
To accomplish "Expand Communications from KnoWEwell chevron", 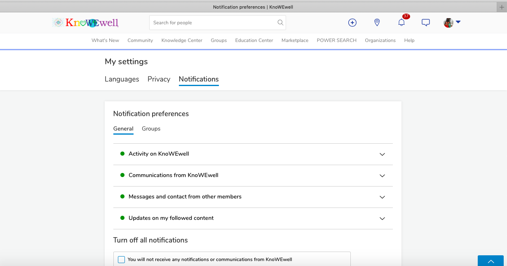I will tap(382, 176).
